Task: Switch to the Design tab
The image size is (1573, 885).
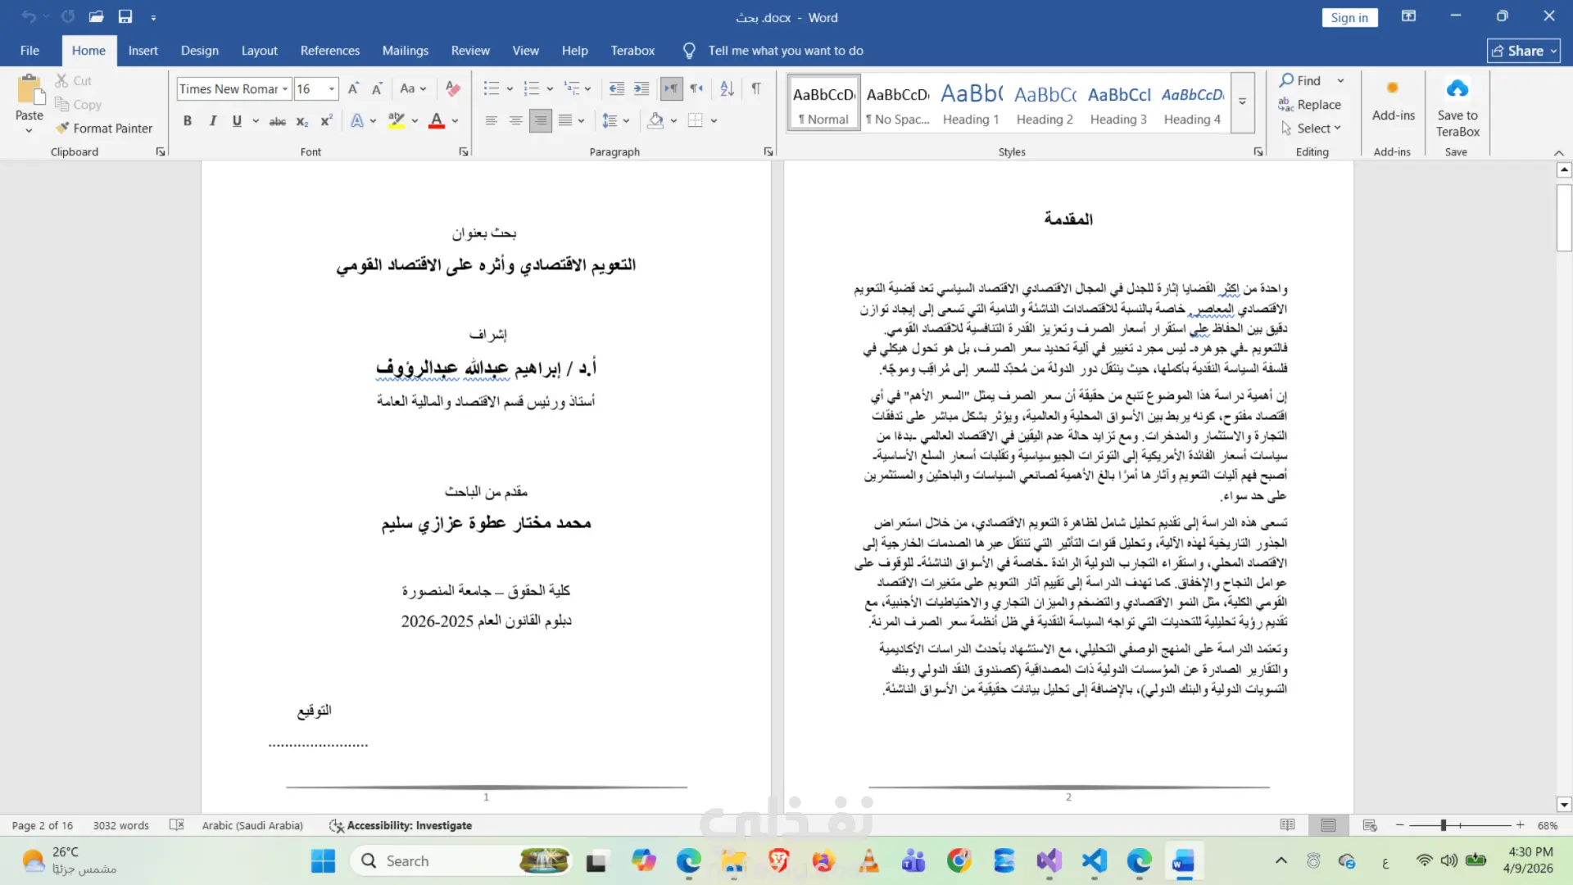Action: click(200, 51)
